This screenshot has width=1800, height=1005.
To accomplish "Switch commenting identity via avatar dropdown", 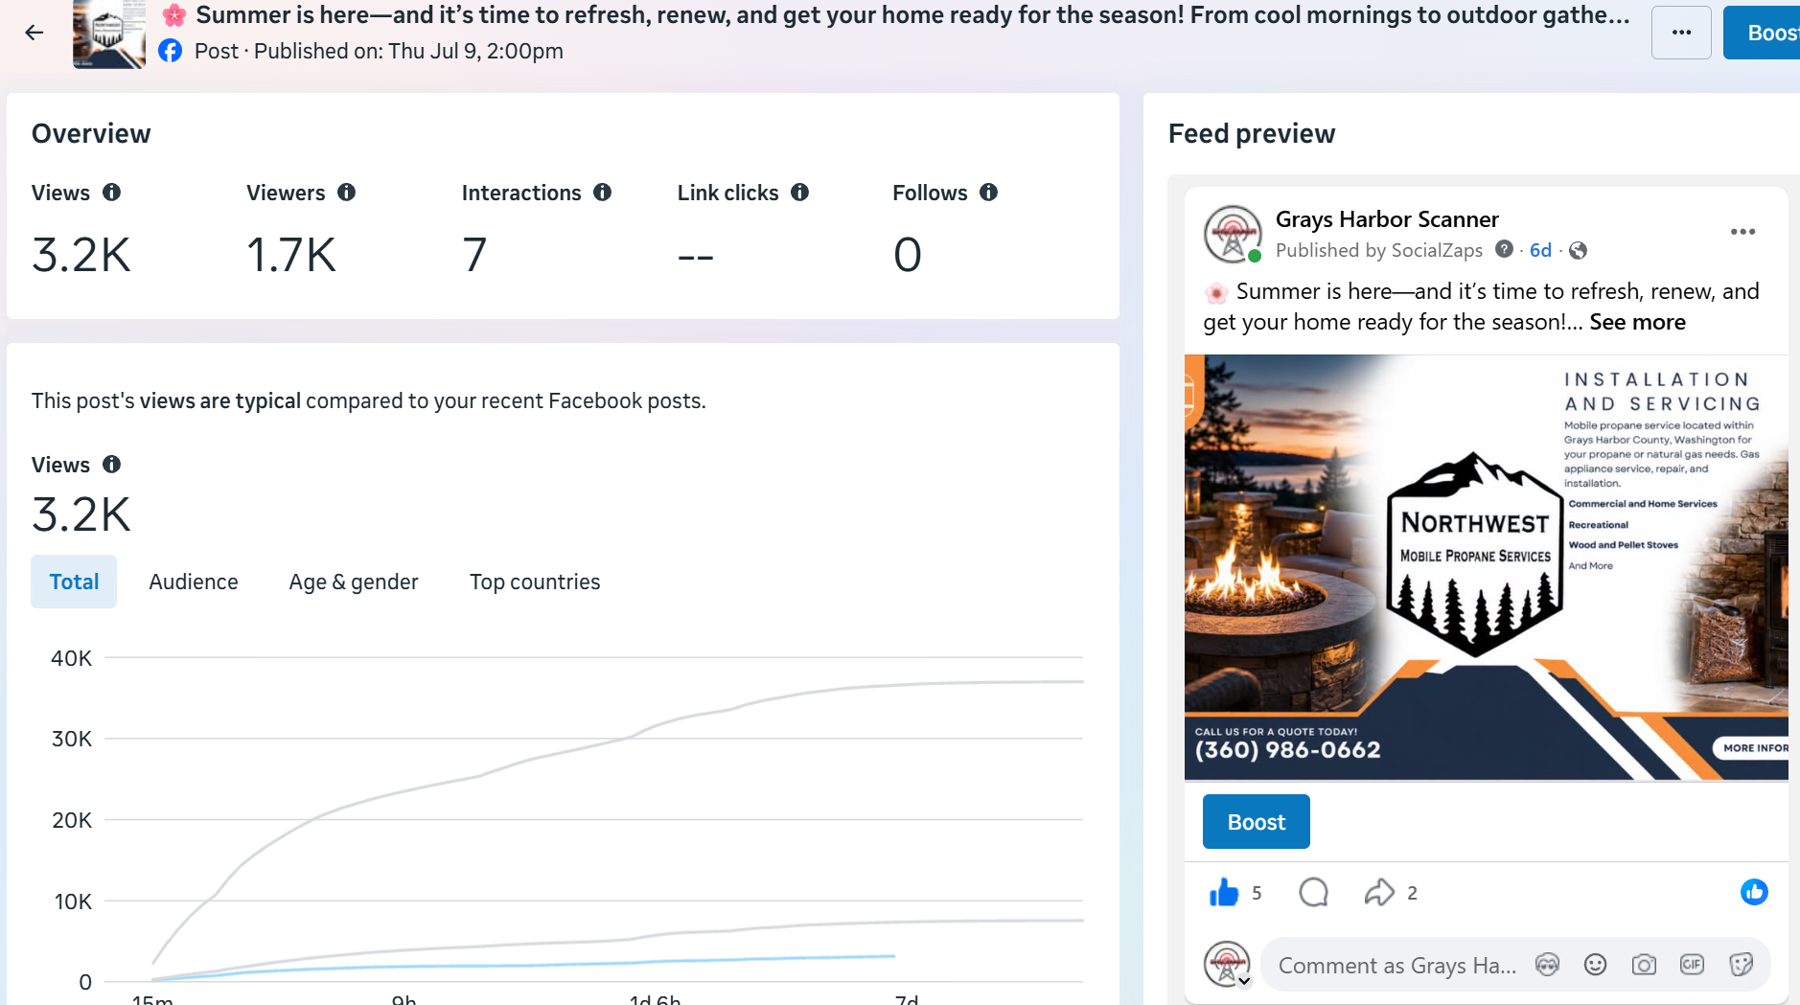I will click(x=1228, y=965).
